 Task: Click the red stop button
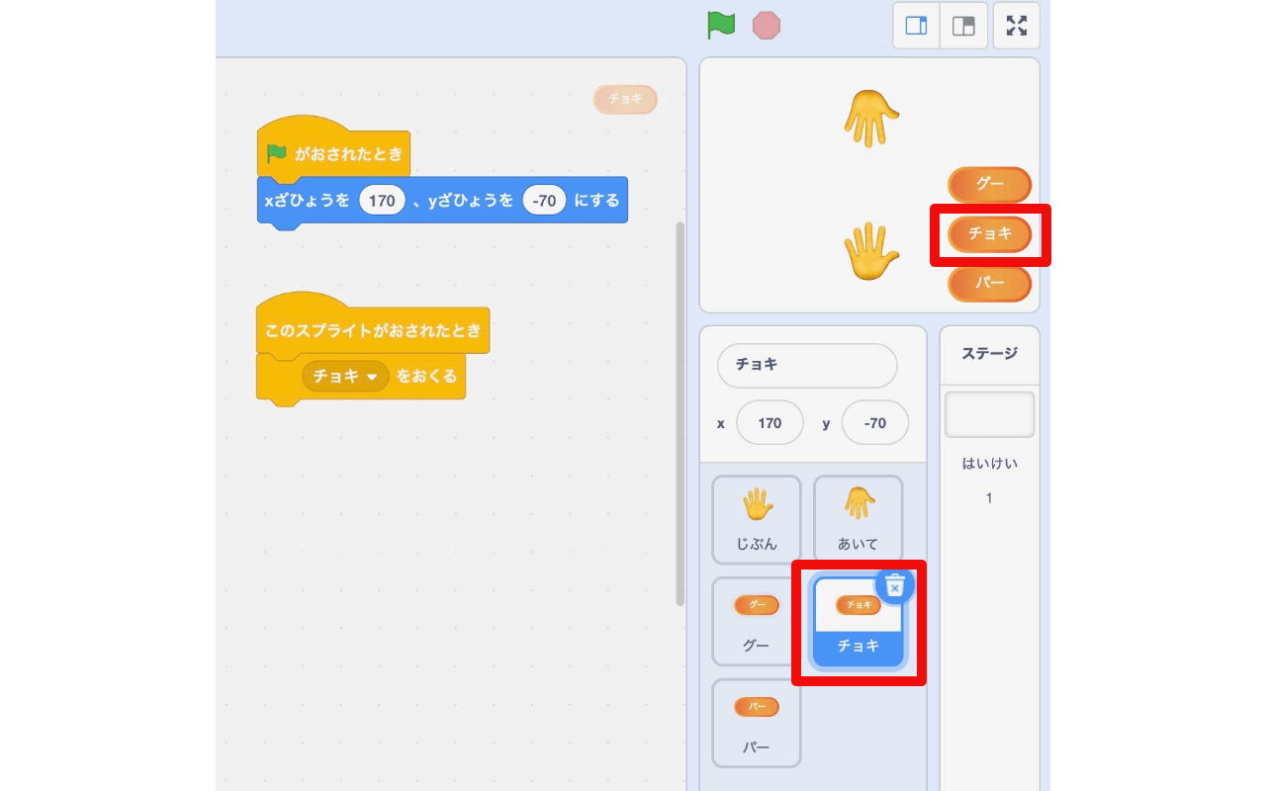[767, 25]
